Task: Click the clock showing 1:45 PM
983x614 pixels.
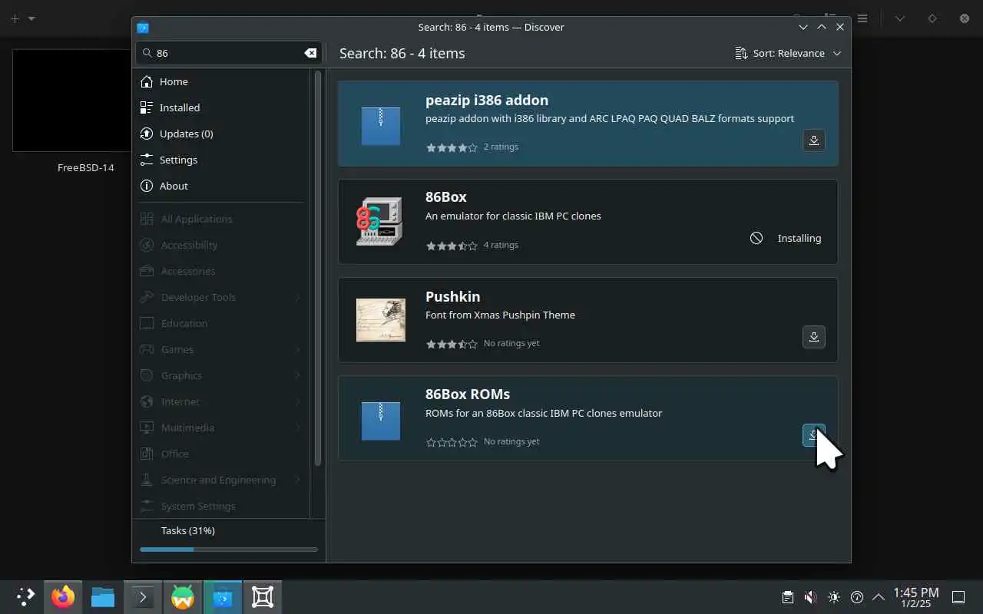Action: pyautogui.click(x=915, y=597)
